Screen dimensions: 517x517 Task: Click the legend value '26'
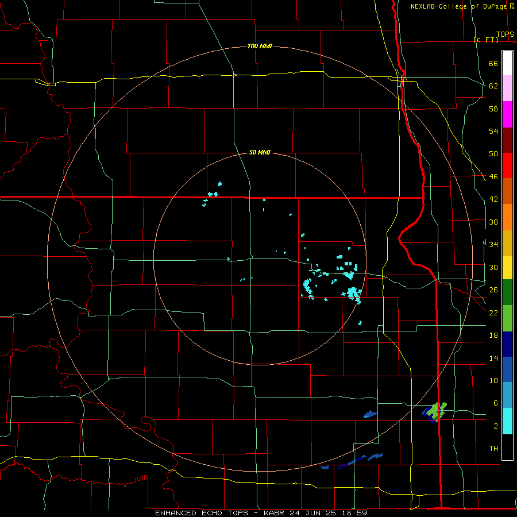[x=493, y=290]
